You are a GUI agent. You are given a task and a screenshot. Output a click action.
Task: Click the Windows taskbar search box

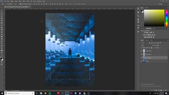pos(19,93)
